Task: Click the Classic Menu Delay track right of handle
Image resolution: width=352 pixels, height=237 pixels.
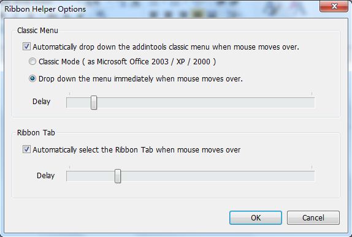Action: 205,103
